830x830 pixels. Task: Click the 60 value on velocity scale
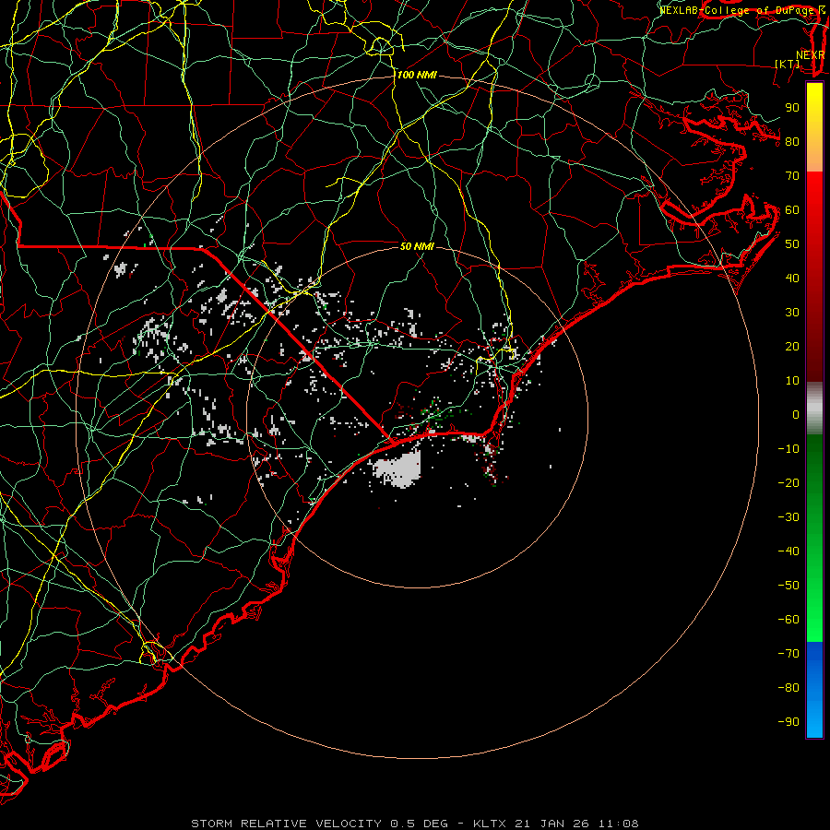click(x=792, y=209)
